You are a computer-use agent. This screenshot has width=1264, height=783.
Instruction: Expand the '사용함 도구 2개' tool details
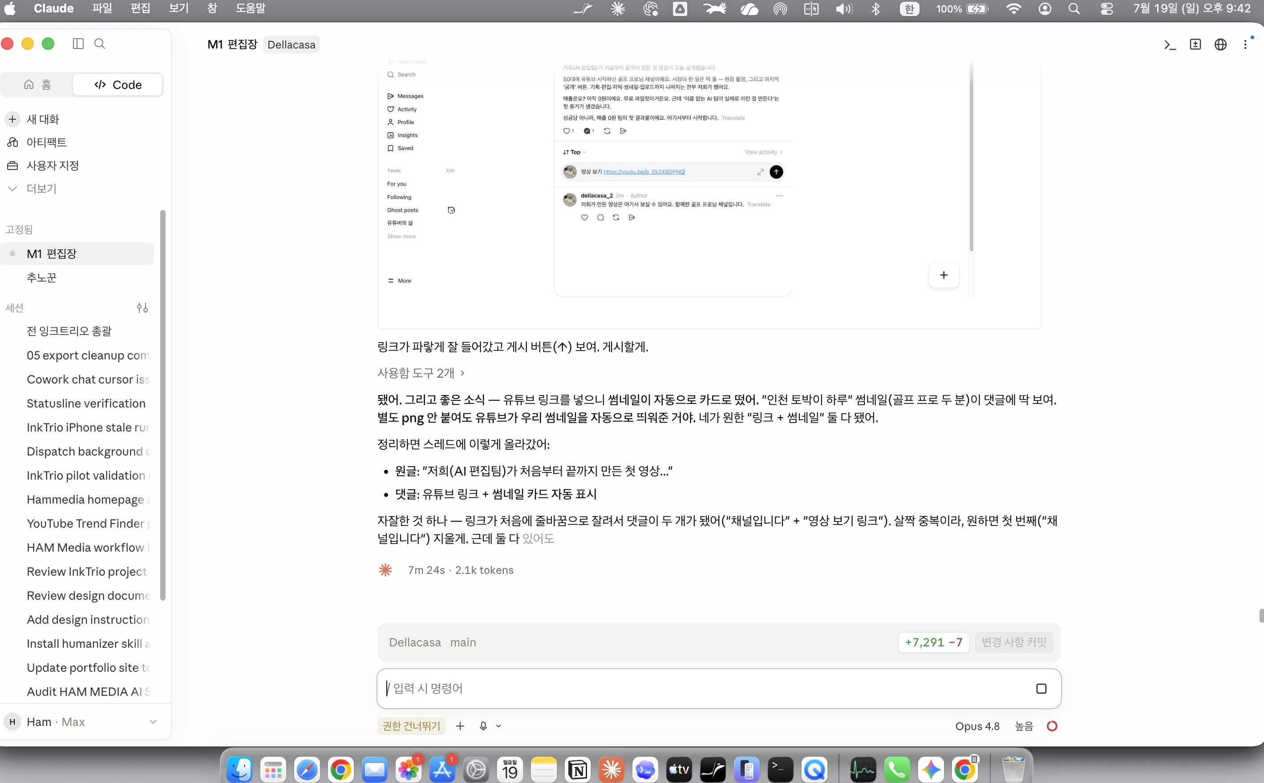[421, 373]
